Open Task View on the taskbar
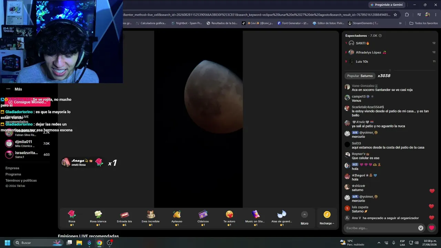This screenshot has width=441, height=248. (69, 242)
